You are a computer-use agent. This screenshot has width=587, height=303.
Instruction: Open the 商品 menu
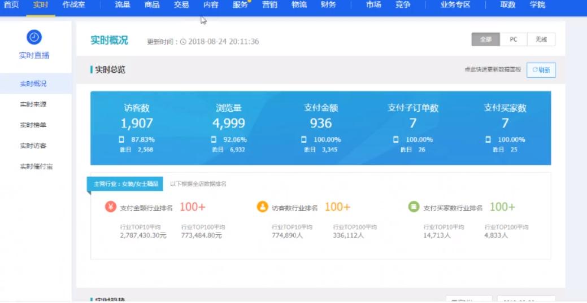point(152,5)
